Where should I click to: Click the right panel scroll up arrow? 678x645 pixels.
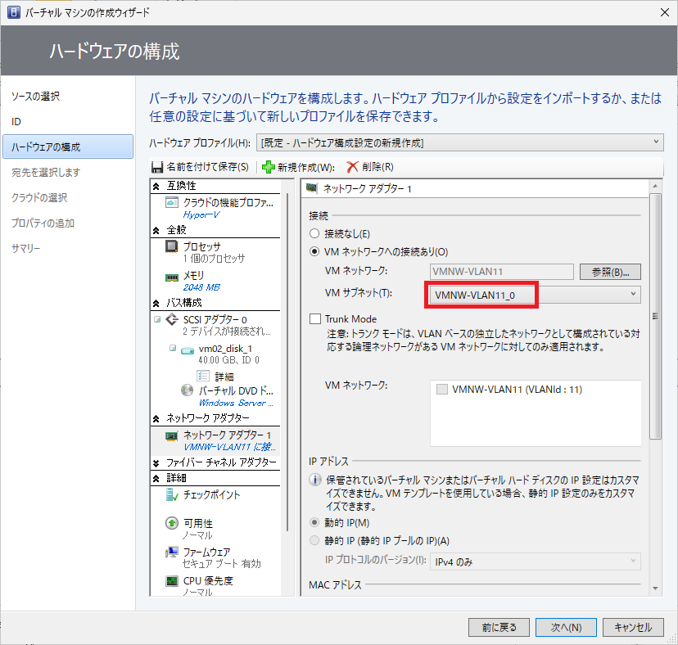point(656,186)
